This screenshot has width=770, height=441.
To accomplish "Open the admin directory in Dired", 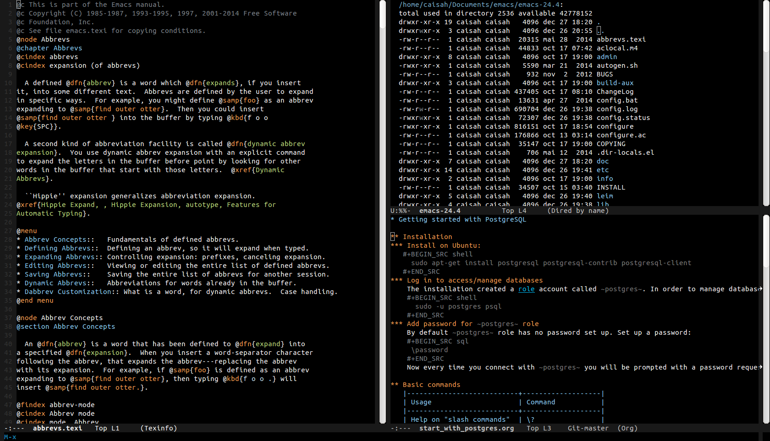I will 607,57.
